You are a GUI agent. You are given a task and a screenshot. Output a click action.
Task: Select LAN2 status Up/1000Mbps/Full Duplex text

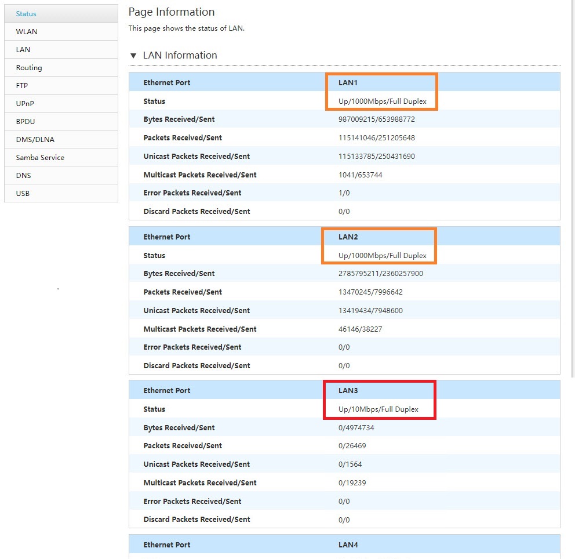tap(382, 256)
